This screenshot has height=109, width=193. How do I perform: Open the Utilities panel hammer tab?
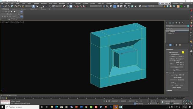point(183,23)
